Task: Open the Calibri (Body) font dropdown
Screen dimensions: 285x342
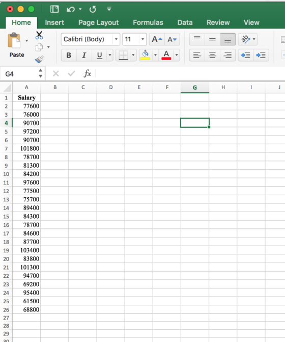Action: click(116, 39)
